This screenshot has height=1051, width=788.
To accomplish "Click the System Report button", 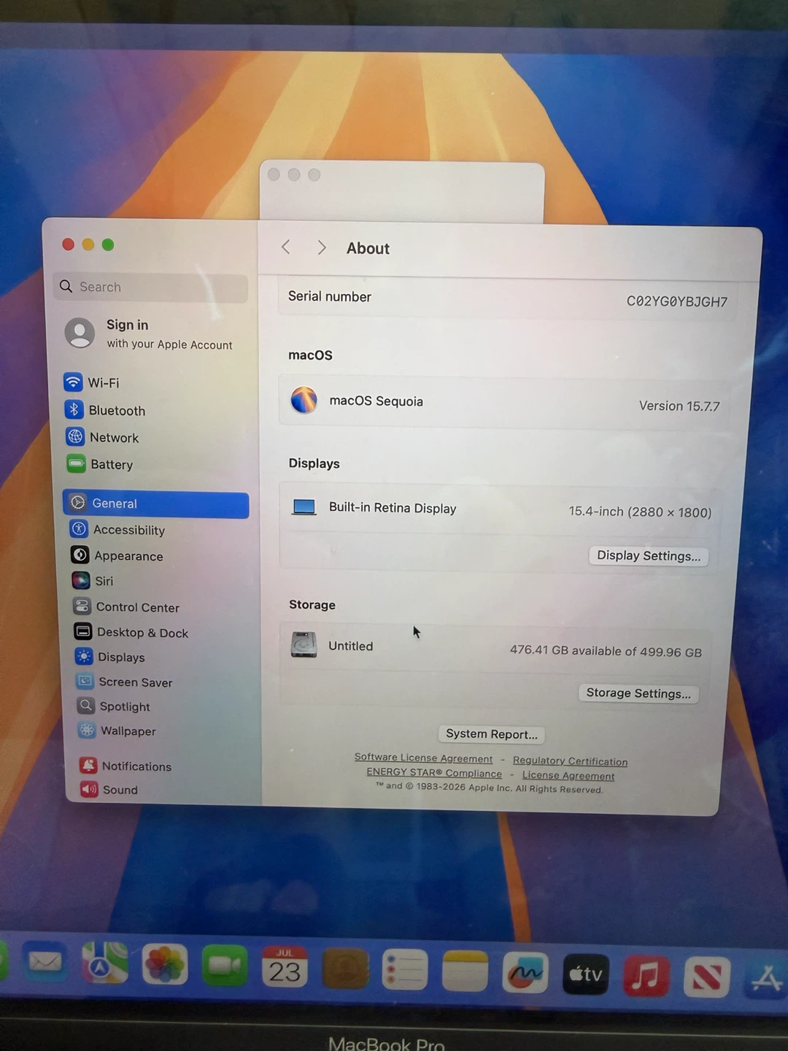I will point(492,734).
